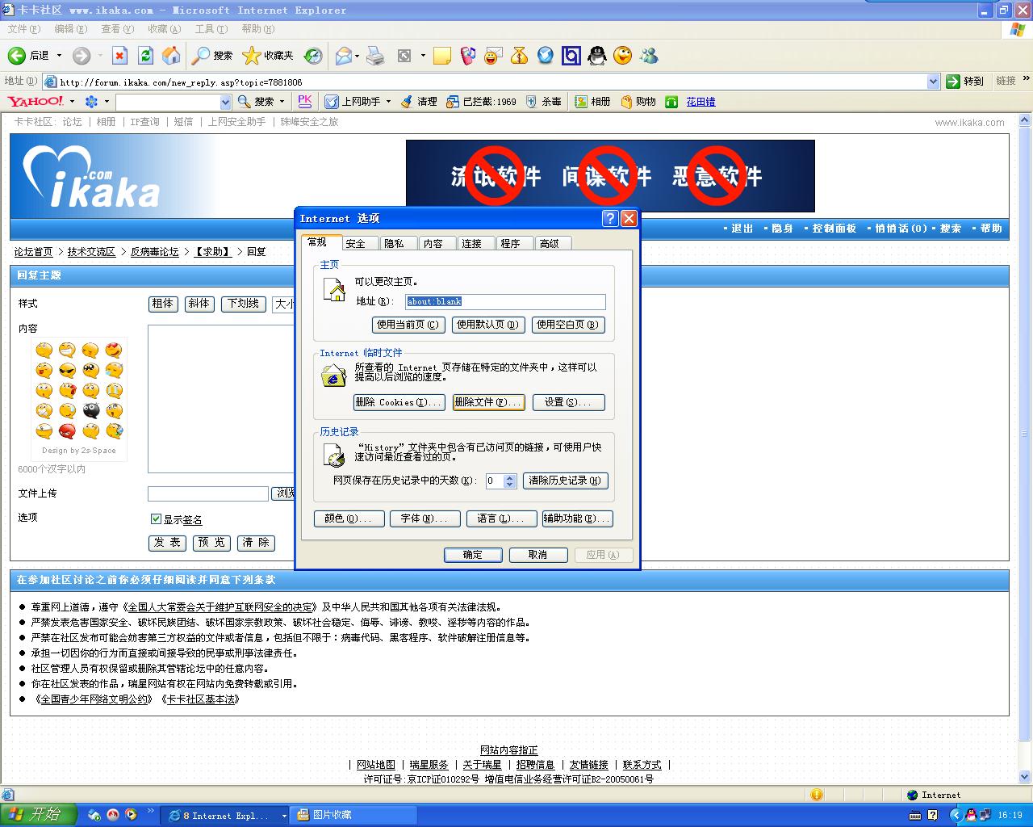The image size is (1033, 827).
Task: Click the Windows 开始 Start button
Action: [x=38, y=815]
